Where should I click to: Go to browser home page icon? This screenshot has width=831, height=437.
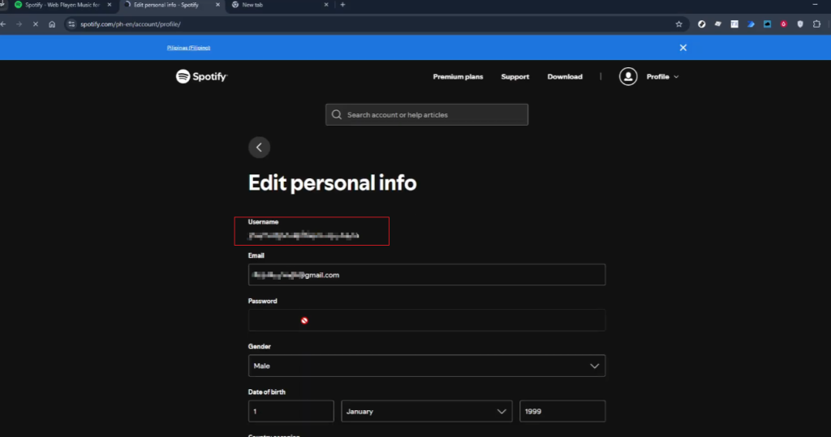click(52, 24)
